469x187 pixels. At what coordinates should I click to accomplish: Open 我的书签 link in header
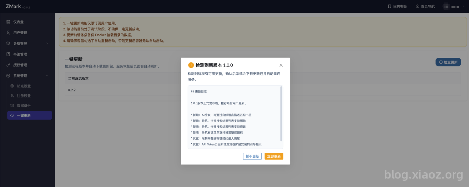tap(397, 6)
